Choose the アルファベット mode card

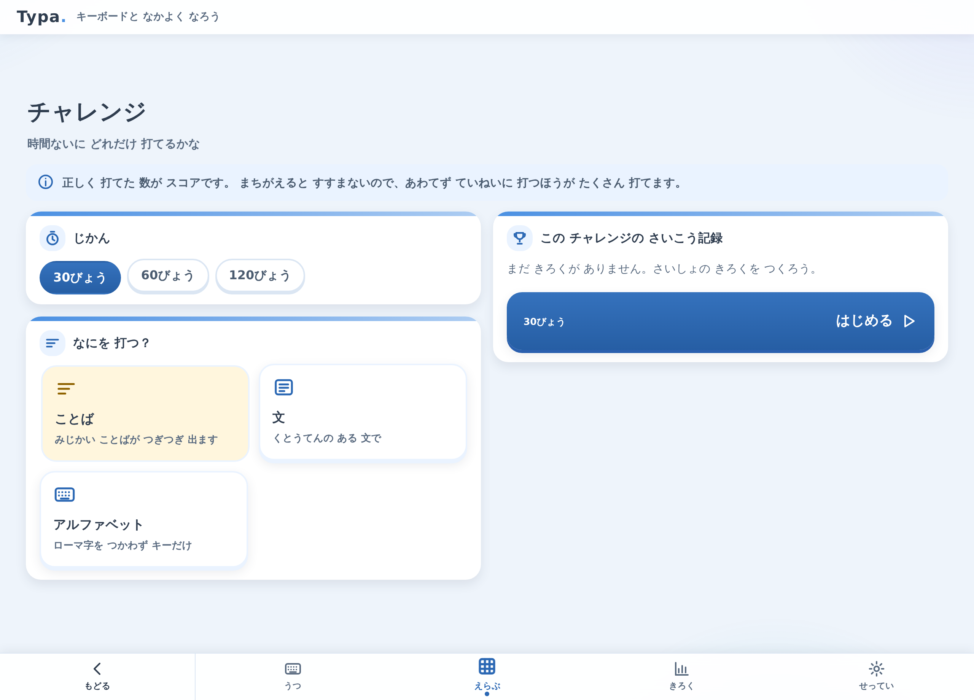144,519
